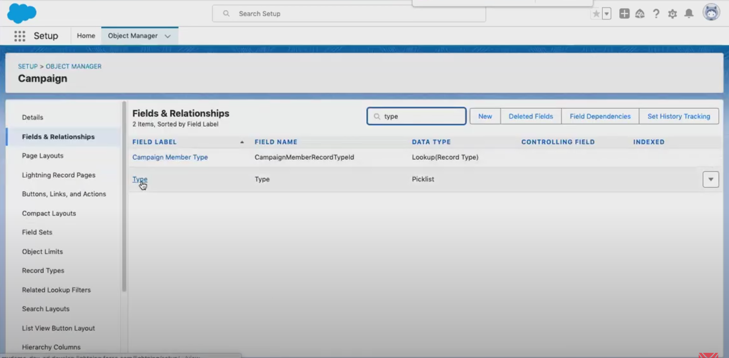The width and height of the screenshot is (729, 358).
Task: Open Details in the sidebar
Action: [x=33, y=117]
